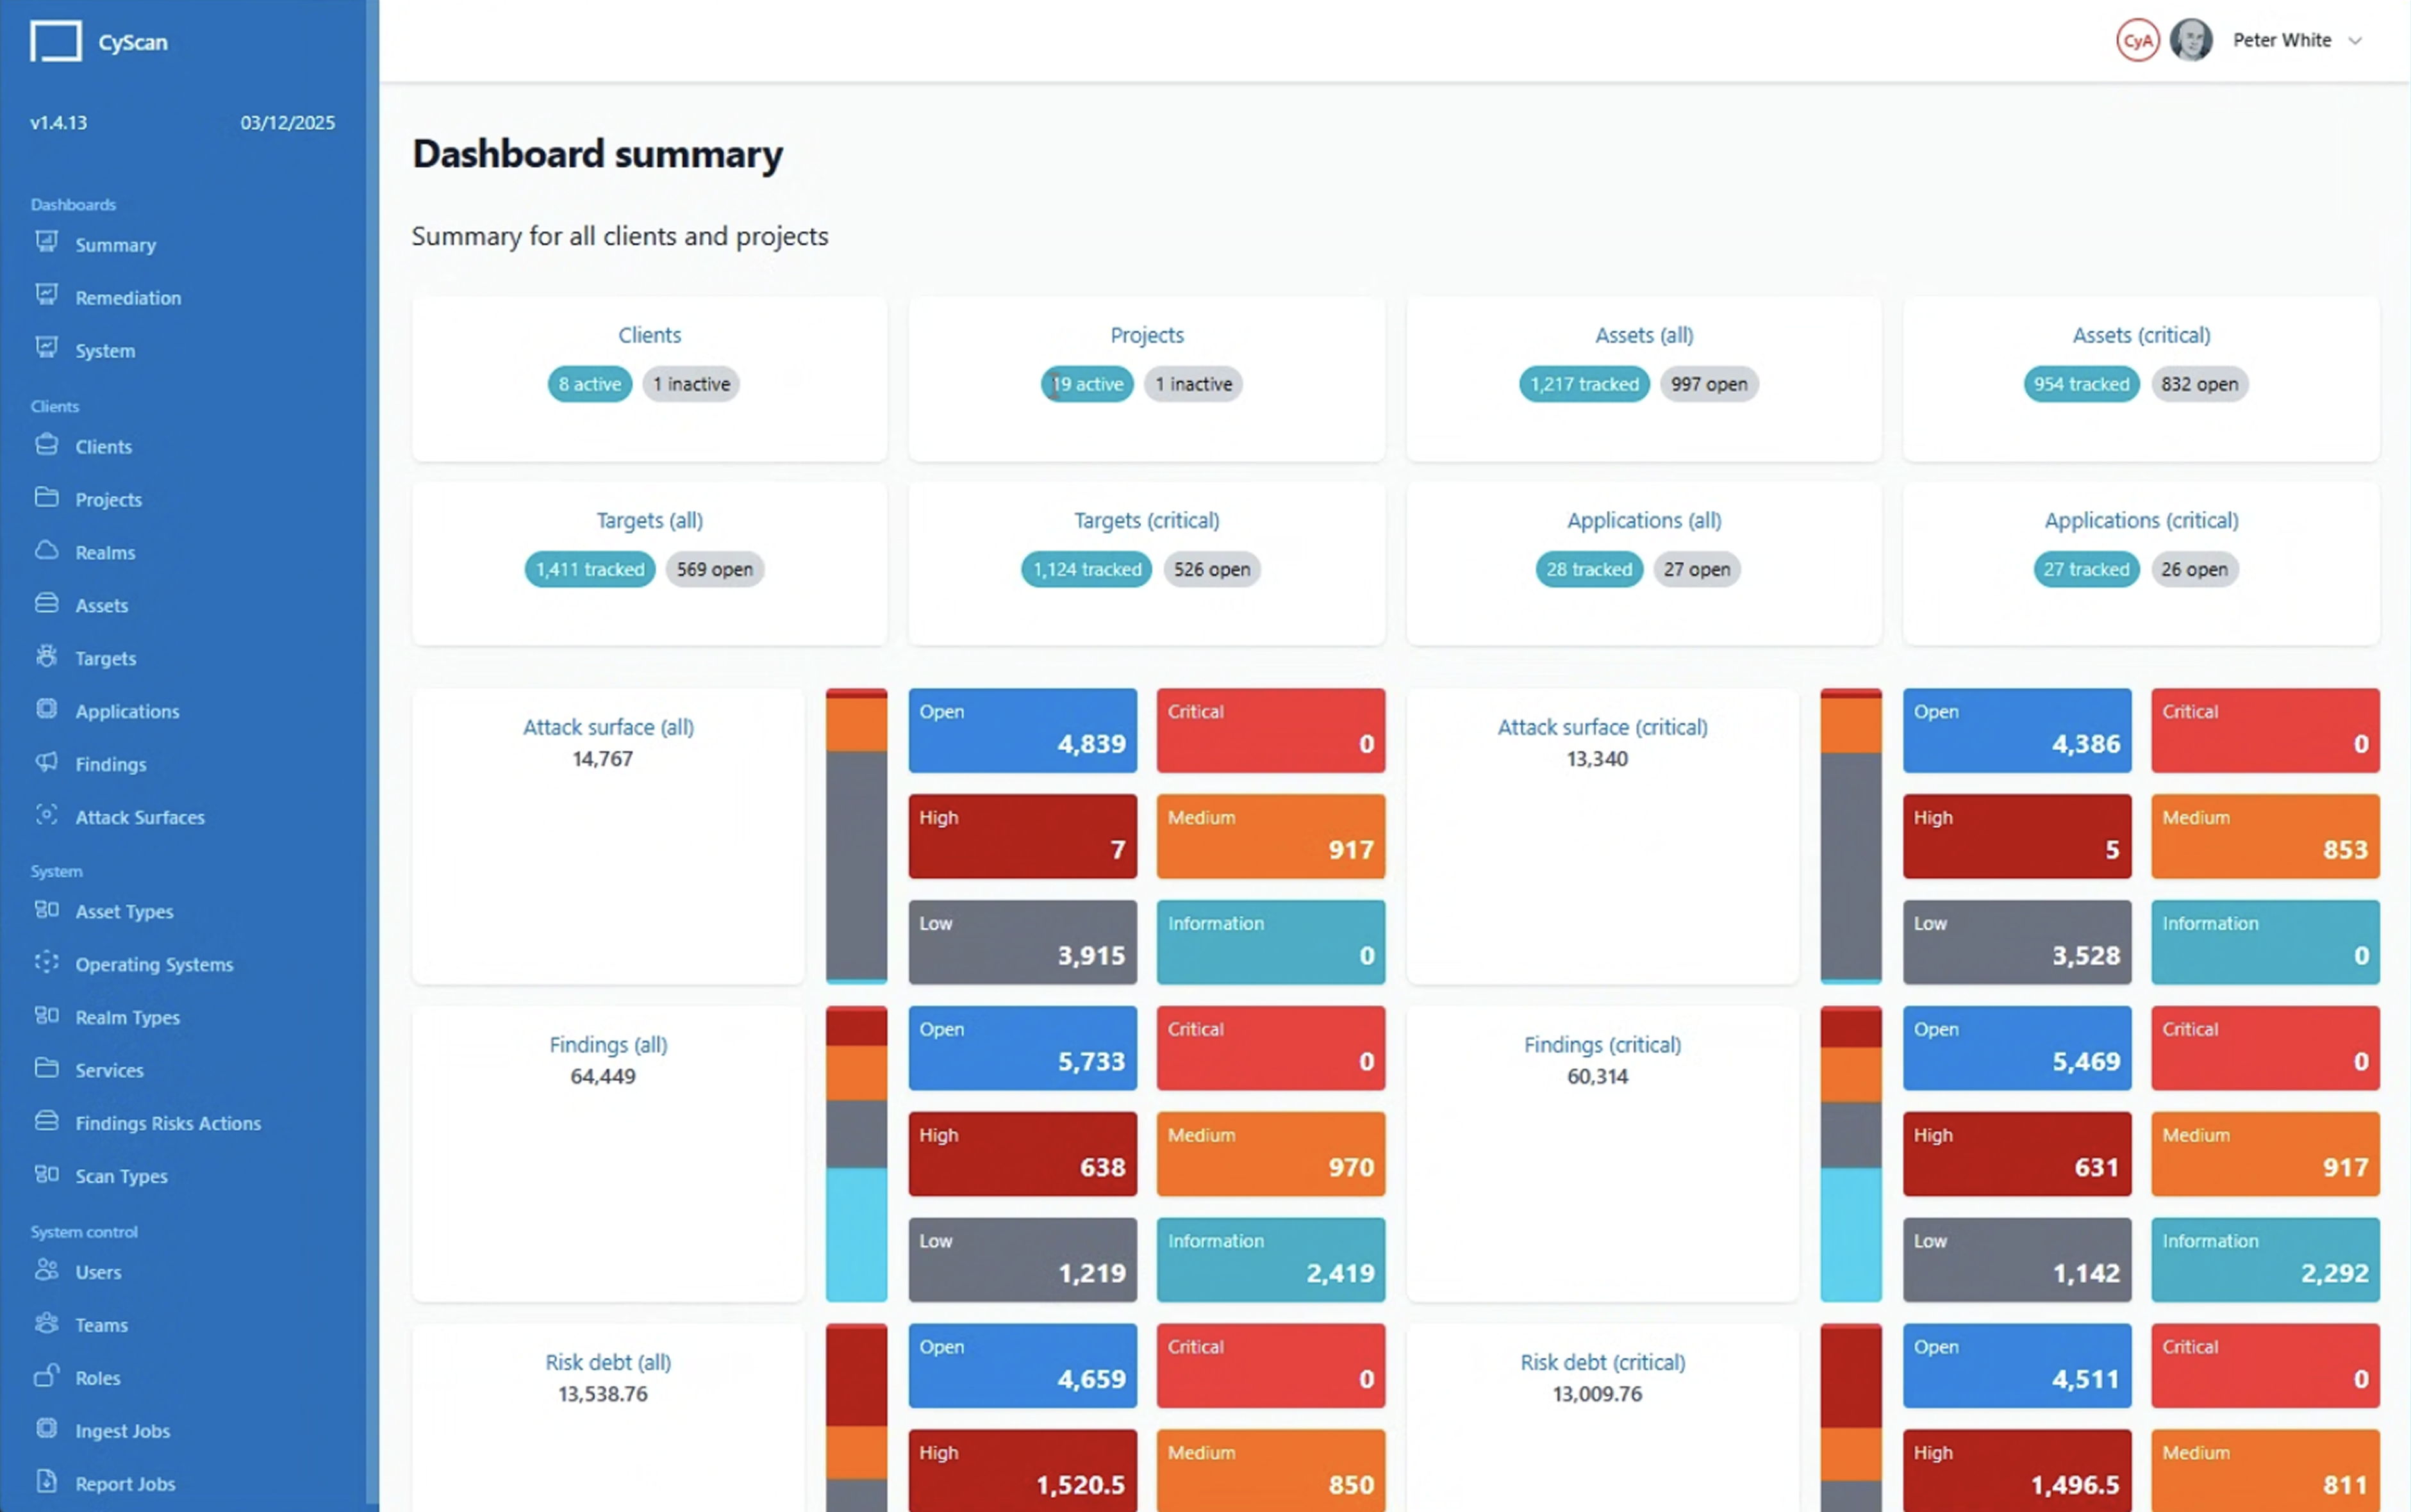Click the 1,217 tracked assets badge
2411x1512 pixels.
[x=1584, y=384]
